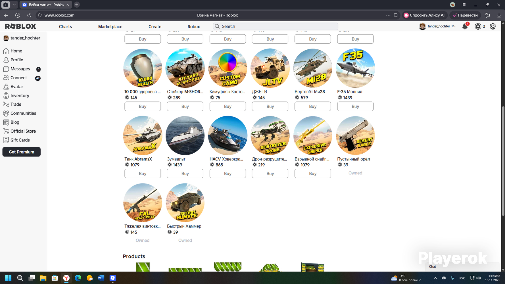
Task: Reload the page with refresh icon
Action: coord(29,15)
